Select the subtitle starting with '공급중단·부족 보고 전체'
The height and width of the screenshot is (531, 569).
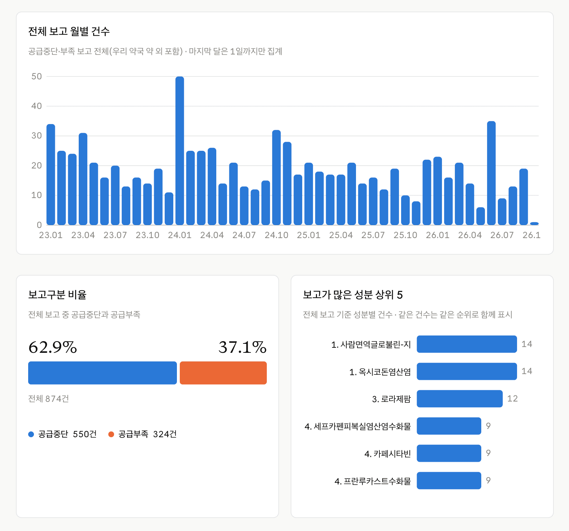155,51
